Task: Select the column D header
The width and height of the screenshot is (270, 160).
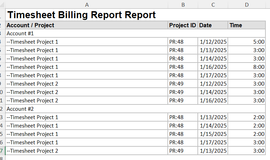Action: coord(247,4)
